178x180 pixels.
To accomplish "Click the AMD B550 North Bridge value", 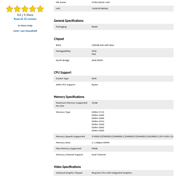I will (97, 60).
